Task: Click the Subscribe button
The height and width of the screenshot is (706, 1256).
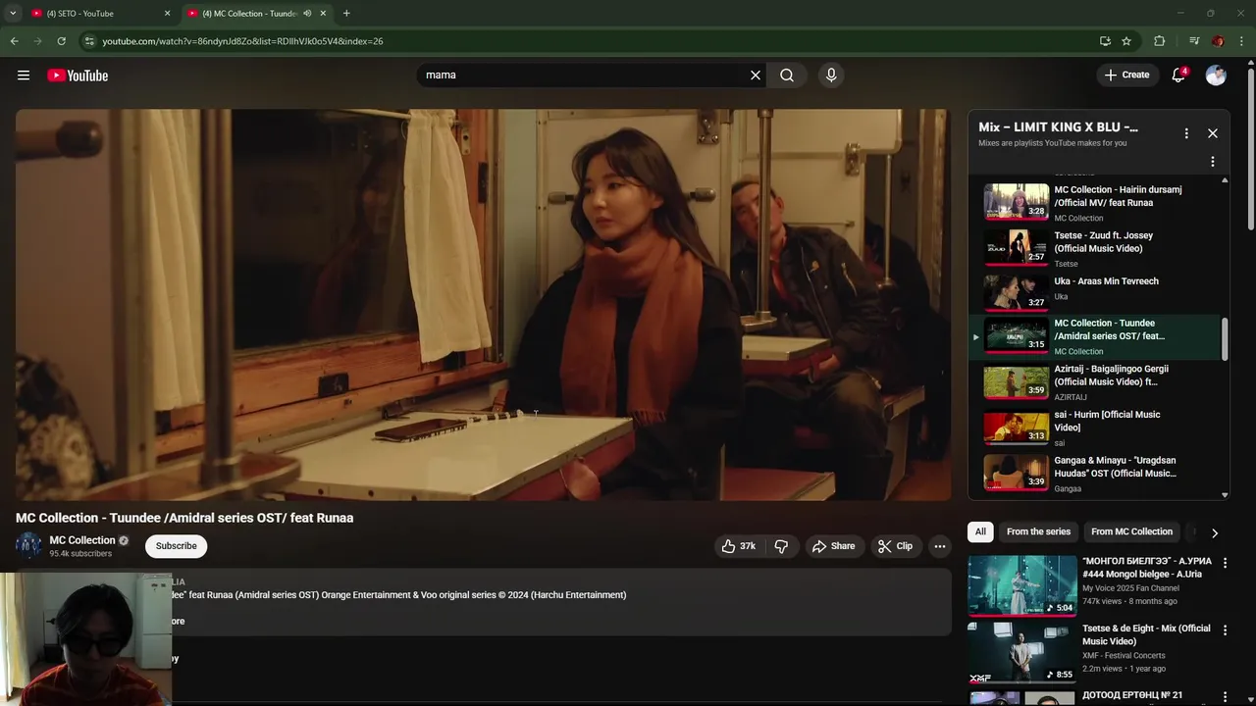Action: pos(177,546)
